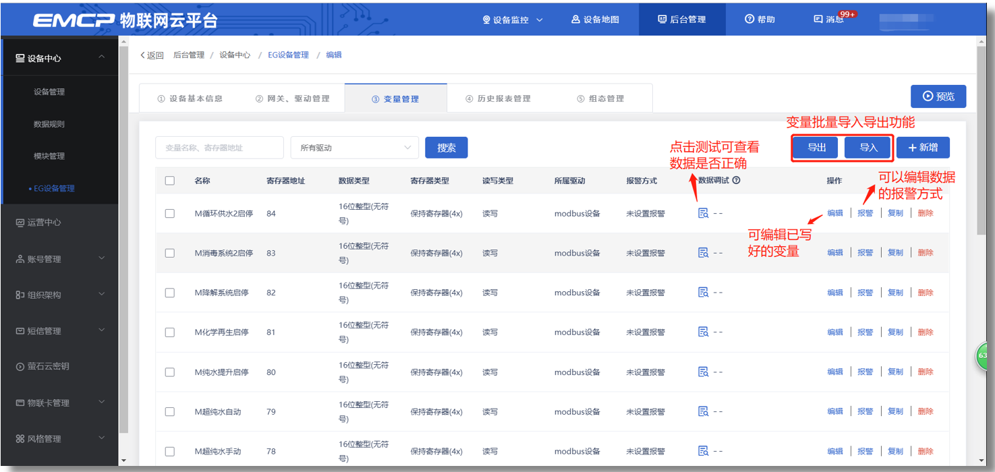Screen dimensions: 995x472
Task: Click 删除 link for M化学再生启停 row
Action: [x=926, y=332]
